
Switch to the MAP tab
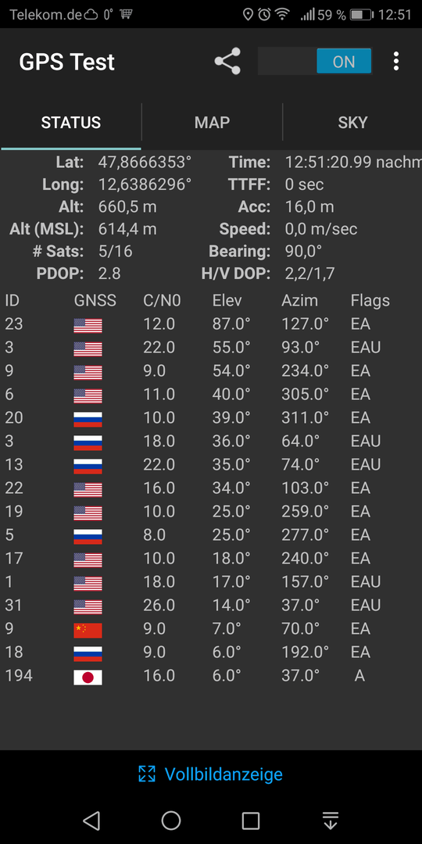pyautogui.click(x=212, y=122)
